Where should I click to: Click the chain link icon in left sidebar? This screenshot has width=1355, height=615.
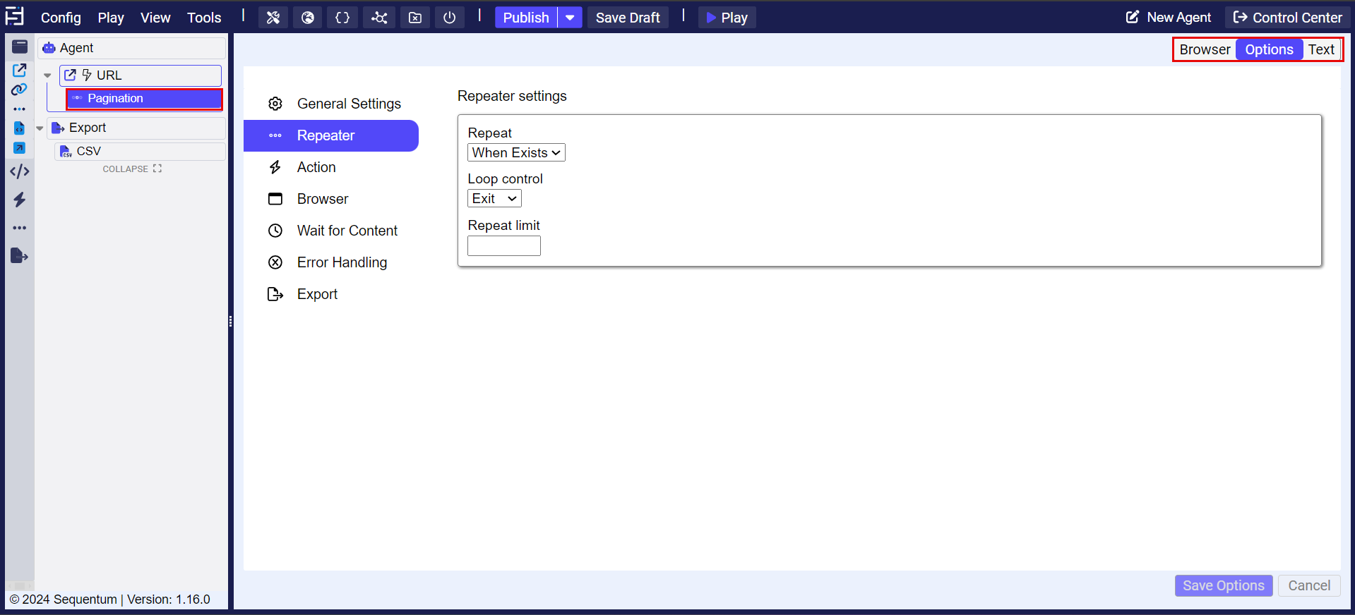click(19, 90)
